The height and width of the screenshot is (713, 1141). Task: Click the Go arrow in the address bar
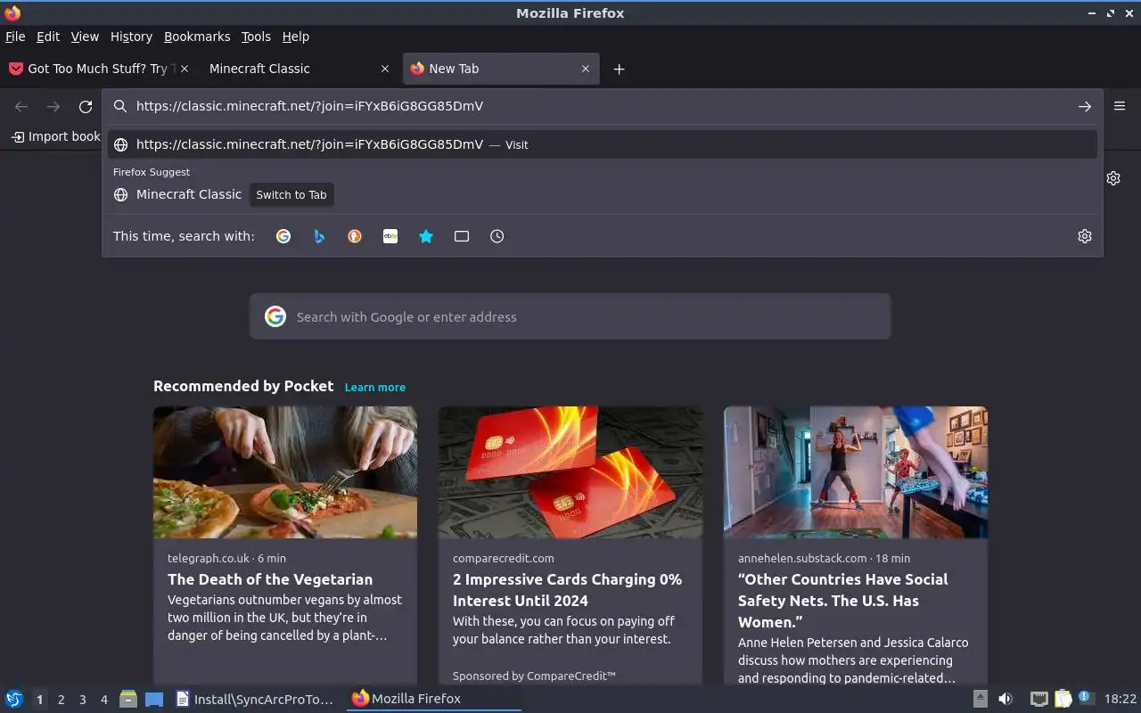tap(1084, 106)
